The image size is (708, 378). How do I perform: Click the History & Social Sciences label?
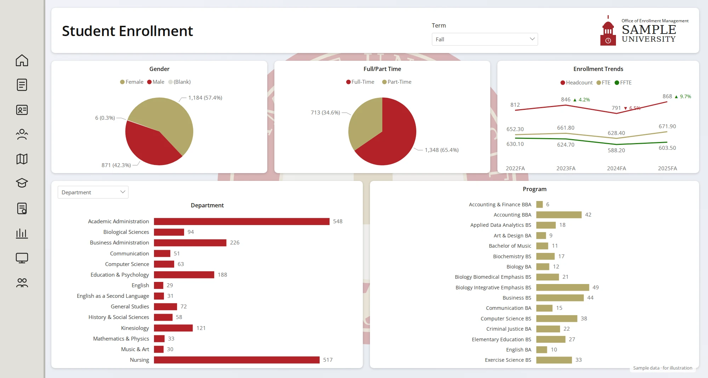point(119,317)
